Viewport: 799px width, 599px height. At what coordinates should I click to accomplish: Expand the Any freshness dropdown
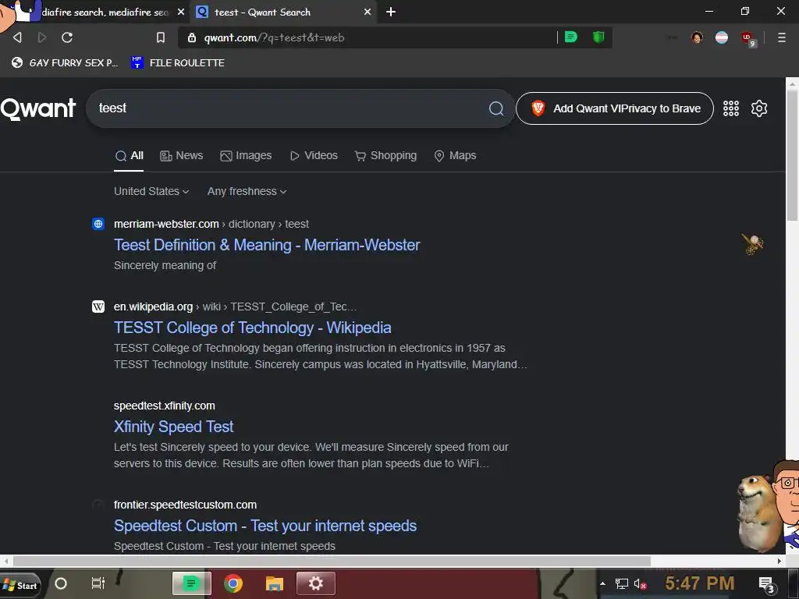click(x=247, y=192)
